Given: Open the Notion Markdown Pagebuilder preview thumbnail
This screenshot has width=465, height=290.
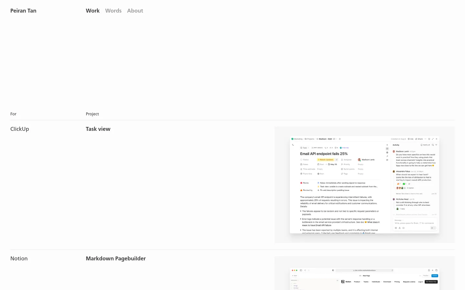Looking at the screenshot, I should point(365,273).
